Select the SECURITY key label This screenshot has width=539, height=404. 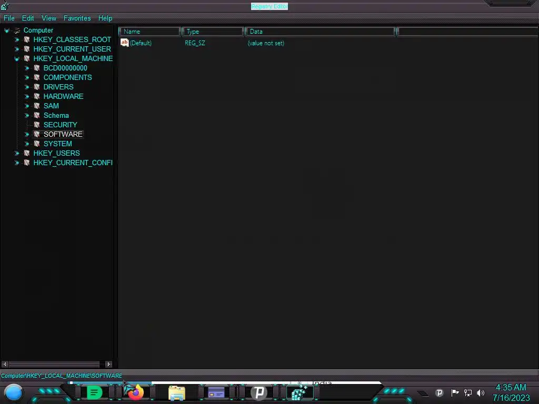pos(60,125)
